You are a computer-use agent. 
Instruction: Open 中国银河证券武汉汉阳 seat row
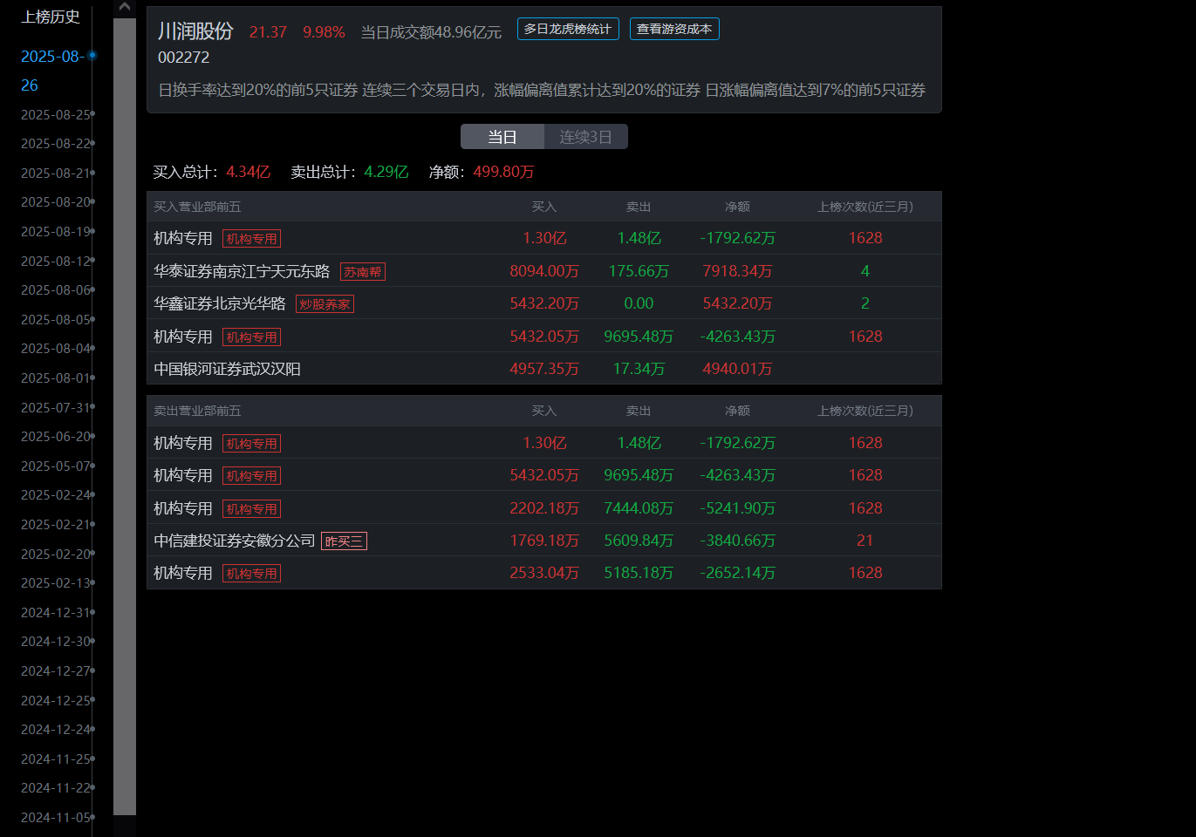coord(544,369)
